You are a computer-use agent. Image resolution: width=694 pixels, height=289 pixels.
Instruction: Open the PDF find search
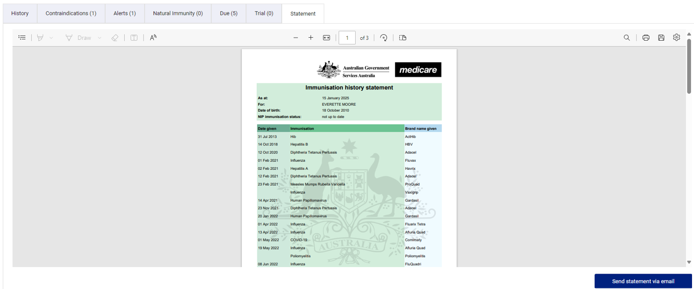click(x=627, y=38)
